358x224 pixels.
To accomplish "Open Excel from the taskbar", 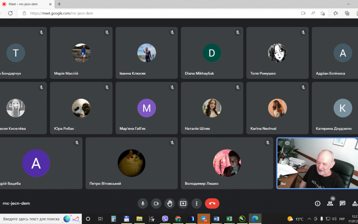I will [x=229, y=219].
